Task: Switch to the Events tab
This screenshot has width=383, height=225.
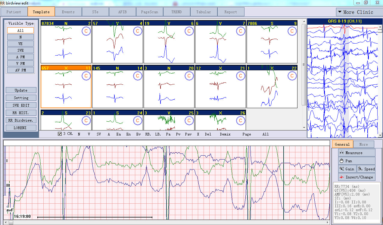Action: [68, 12]
